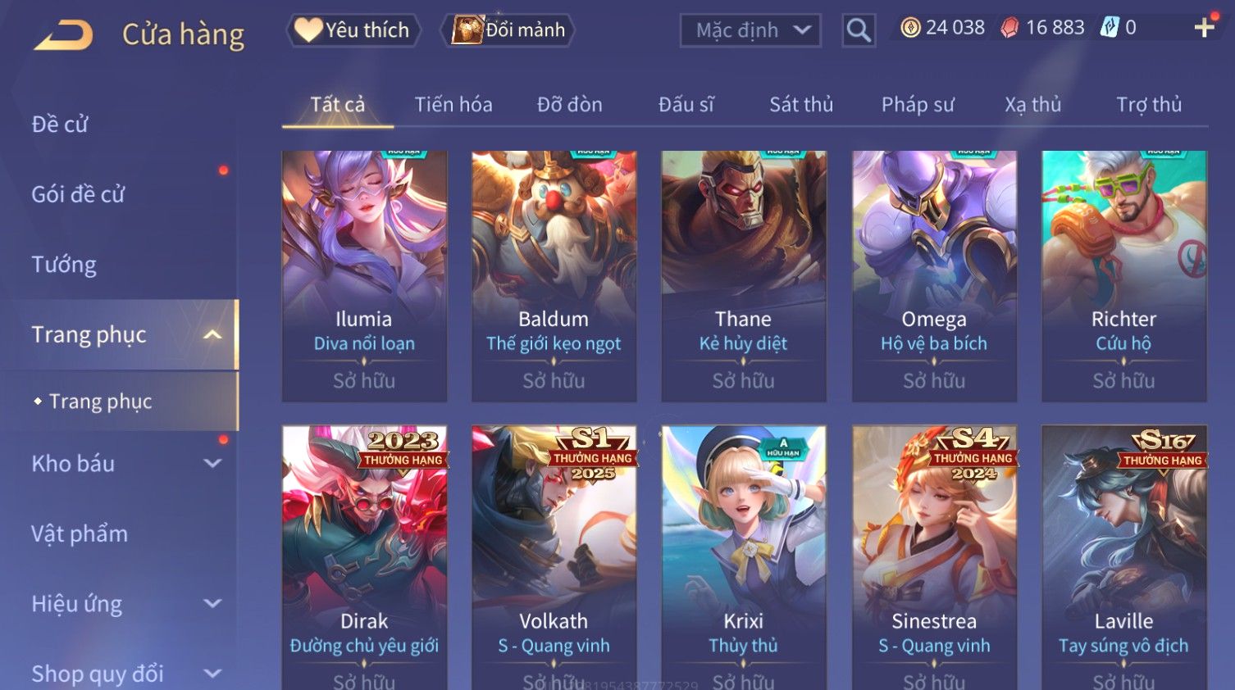Viewport: 1235px width, 690px height.
Task: Tap the gold coin currency icon
Action: 910,28
